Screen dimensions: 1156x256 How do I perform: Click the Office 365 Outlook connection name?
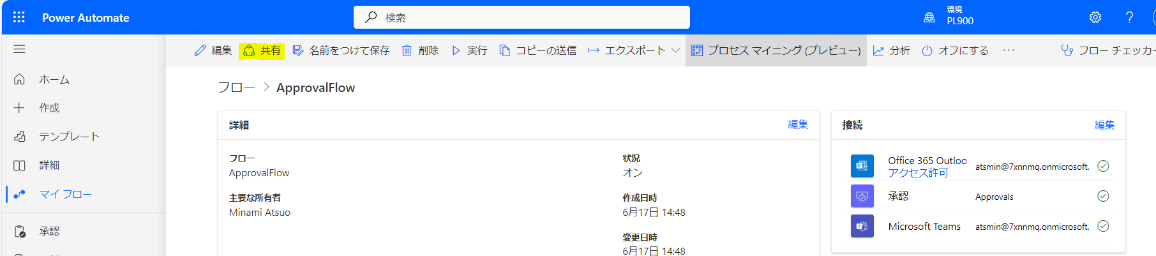(927, 161)
